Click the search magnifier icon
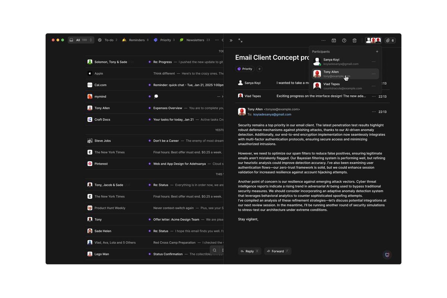Image resolution: width=447 pixels, height=298 pixels. click(215, 250)
